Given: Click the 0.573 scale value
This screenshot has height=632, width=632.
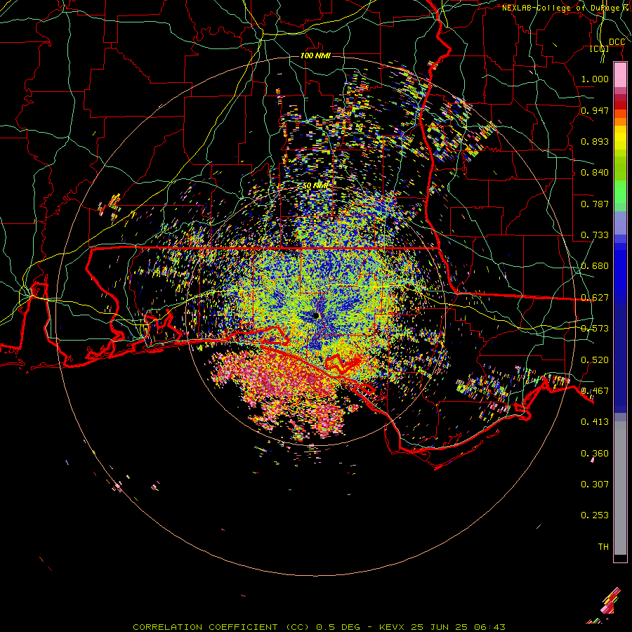Looking at the screenshot, I should point(595,329).
